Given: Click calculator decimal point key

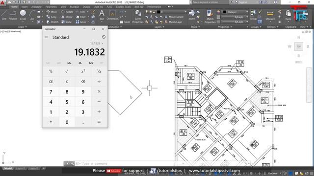Looking at the screenshot, I should coord(83,122).
